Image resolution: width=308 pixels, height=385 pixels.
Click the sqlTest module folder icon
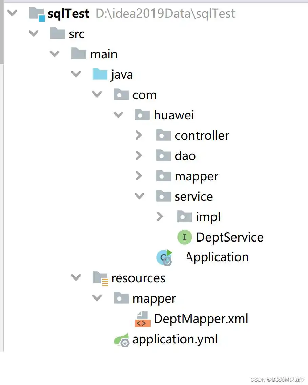coord(37,14)
